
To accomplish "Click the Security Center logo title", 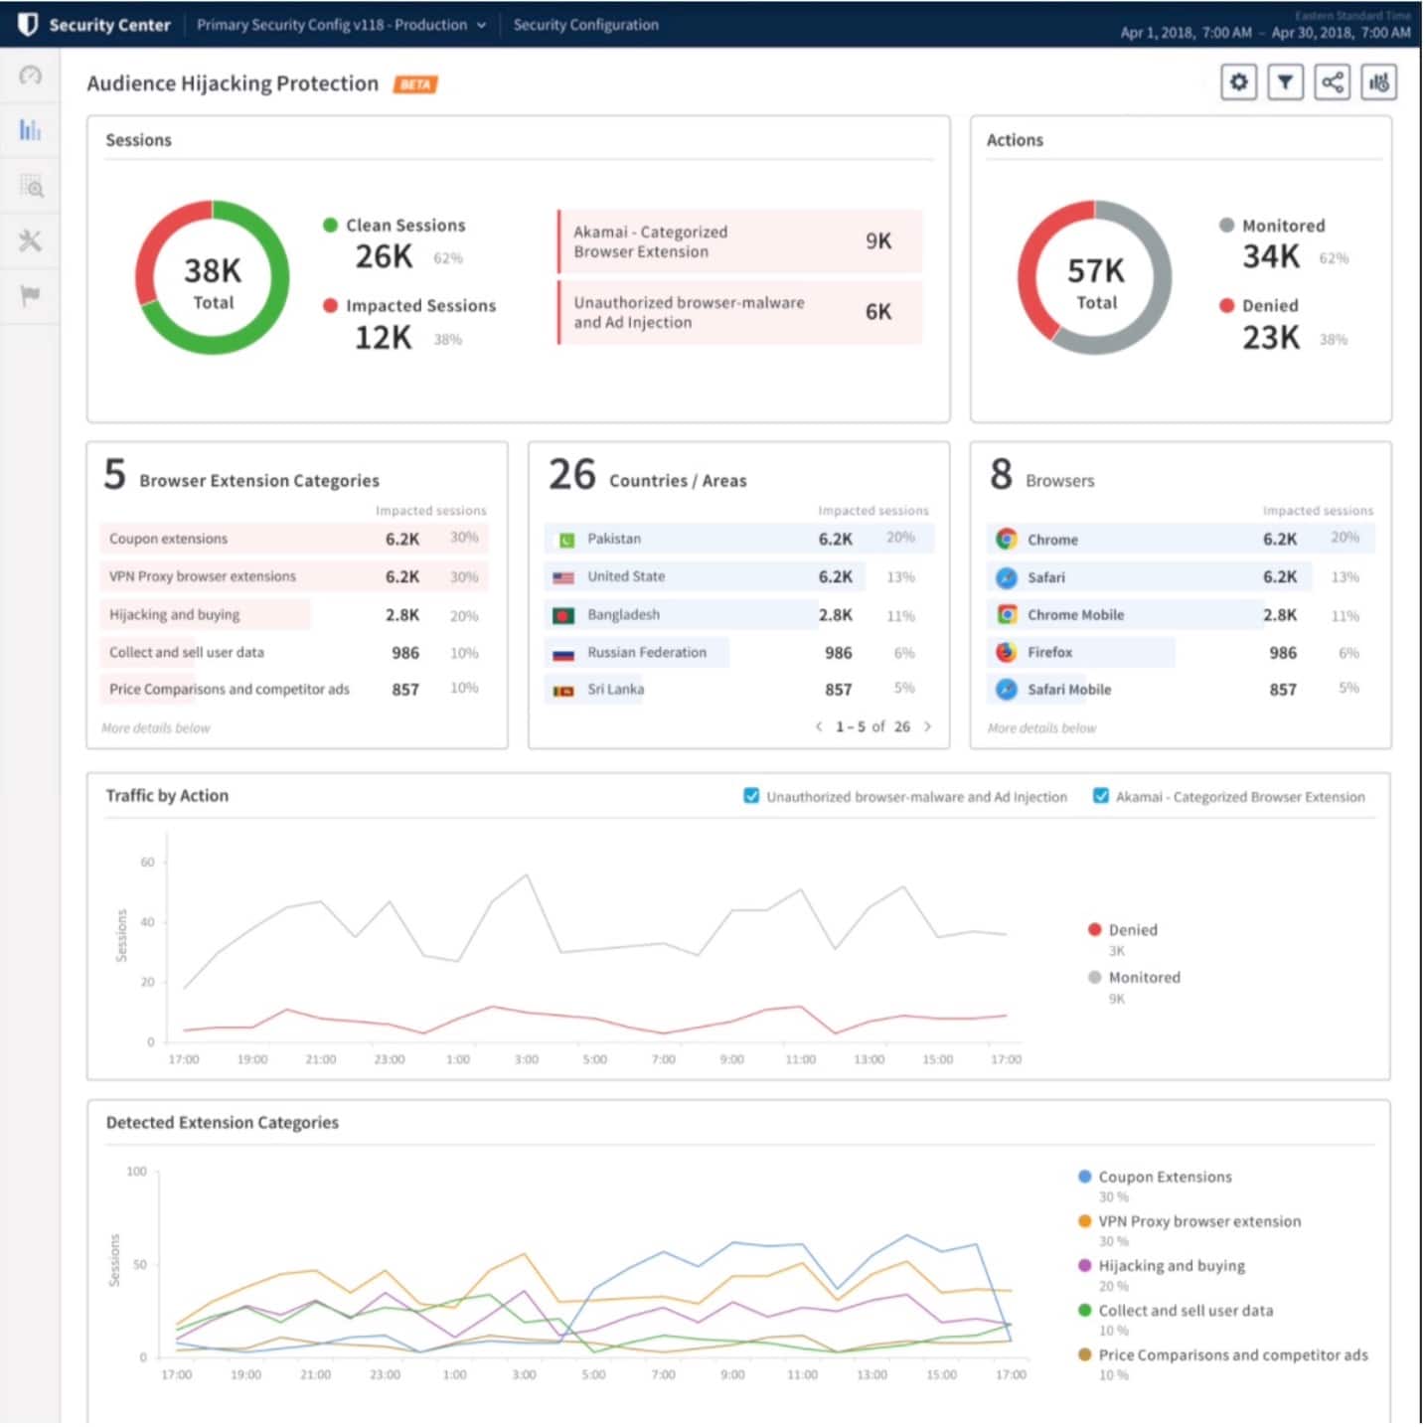I will 95,25.
